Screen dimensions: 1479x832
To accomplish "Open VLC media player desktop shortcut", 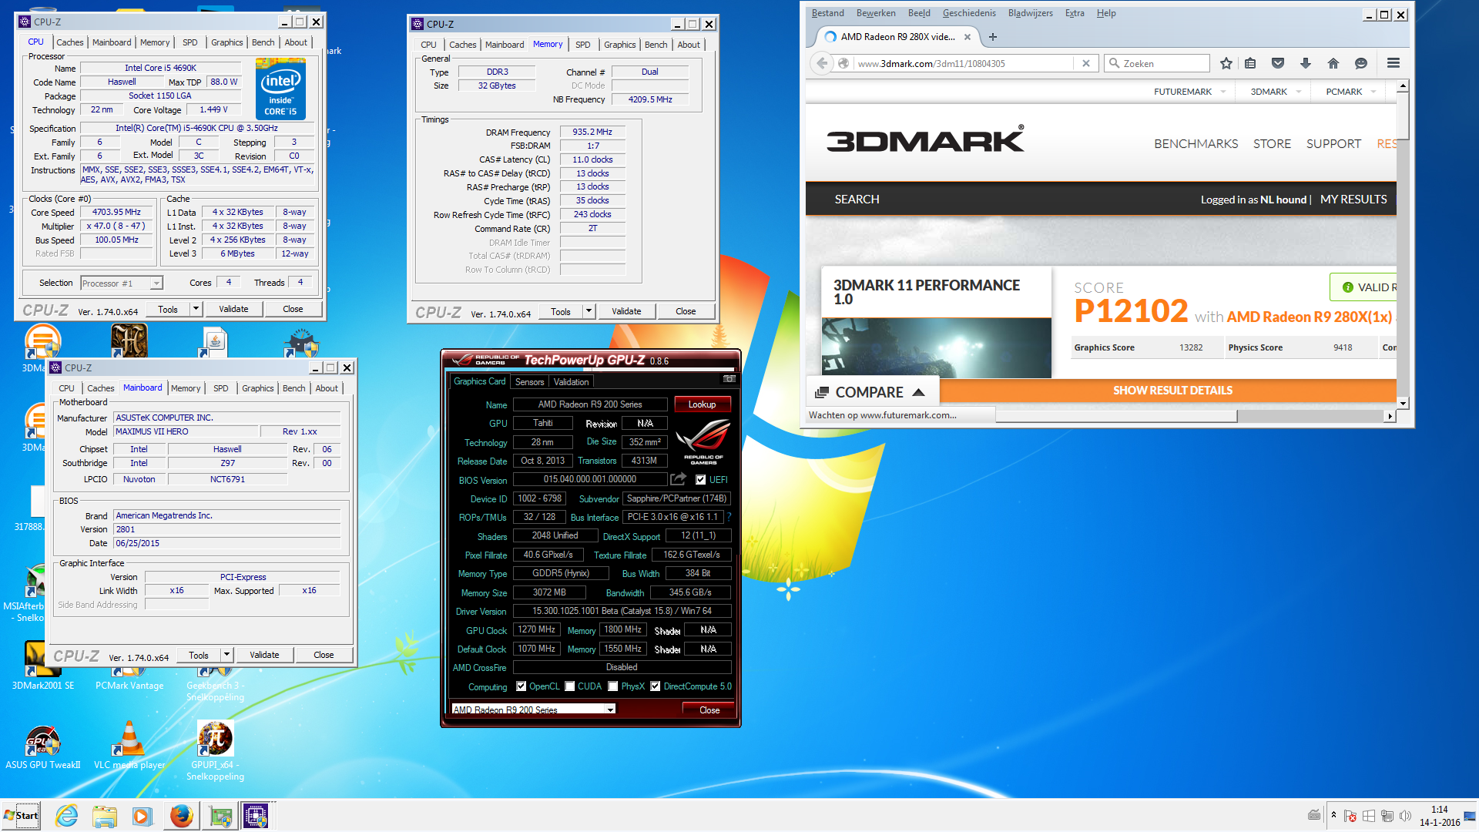I will pos(129,746).
